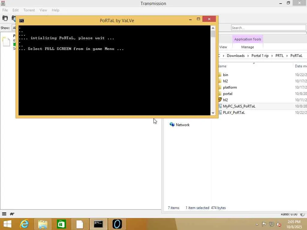Expand the breadcrumb arrow after PRTL
The width and height of the screenshot is (307, 230).
pos(287,56)
